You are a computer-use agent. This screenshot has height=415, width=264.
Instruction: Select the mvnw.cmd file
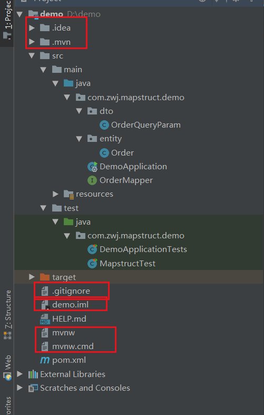tap(73, 346)
